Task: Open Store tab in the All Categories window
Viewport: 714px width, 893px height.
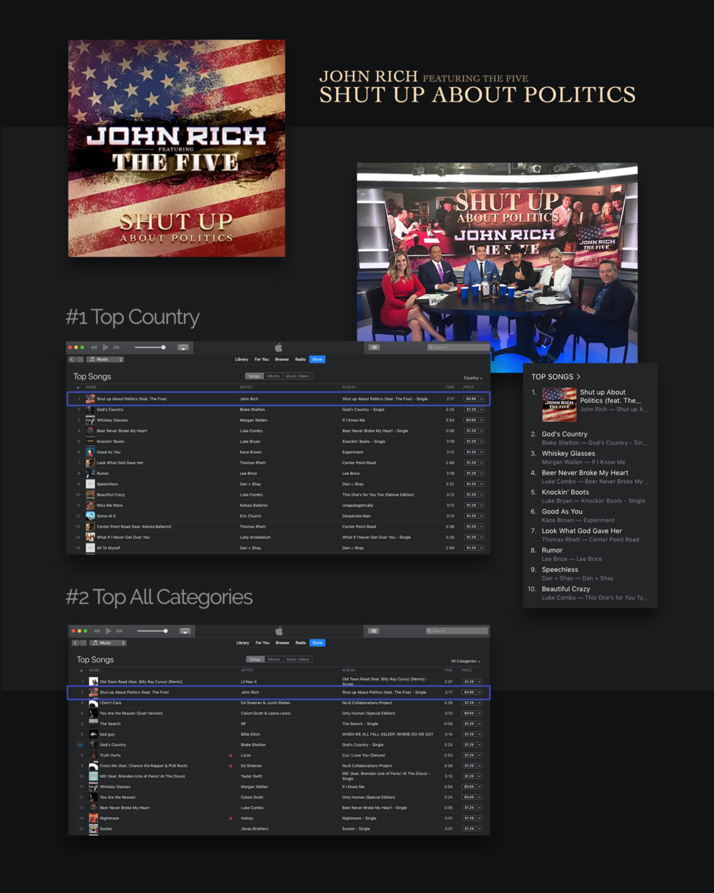Action: click(317, 643)
